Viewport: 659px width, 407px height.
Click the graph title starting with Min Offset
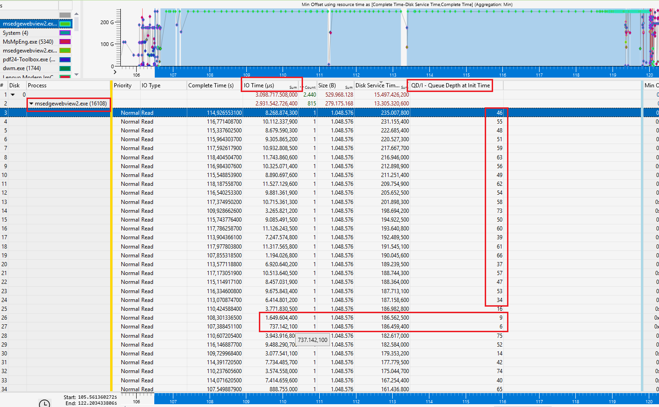(x=407, y=5)
